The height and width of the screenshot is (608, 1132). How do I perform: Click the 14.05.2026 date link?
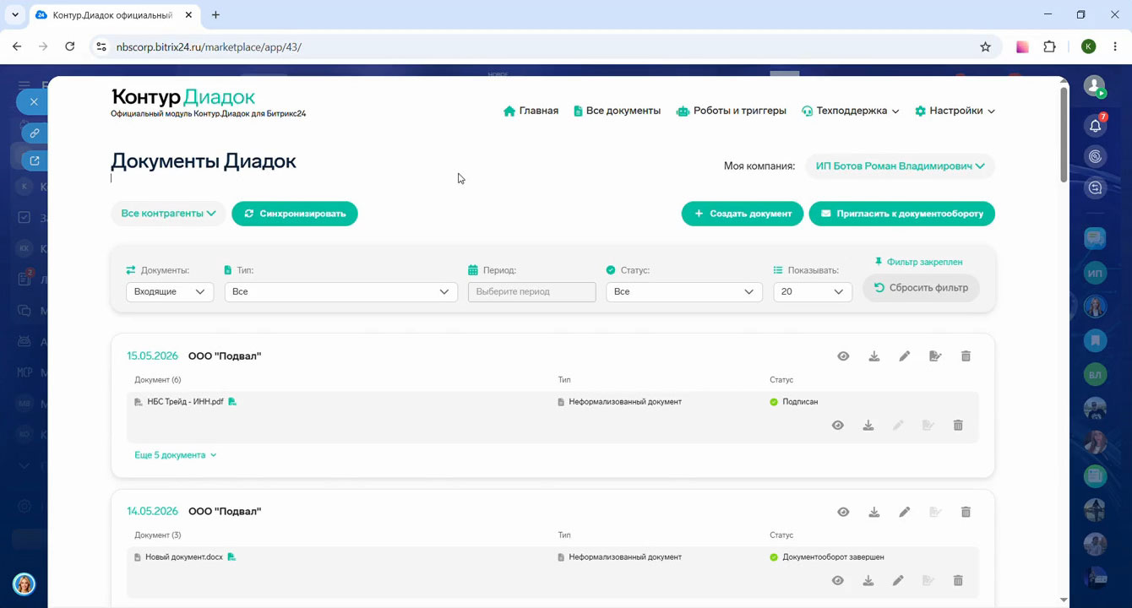[x=153, y=512]
